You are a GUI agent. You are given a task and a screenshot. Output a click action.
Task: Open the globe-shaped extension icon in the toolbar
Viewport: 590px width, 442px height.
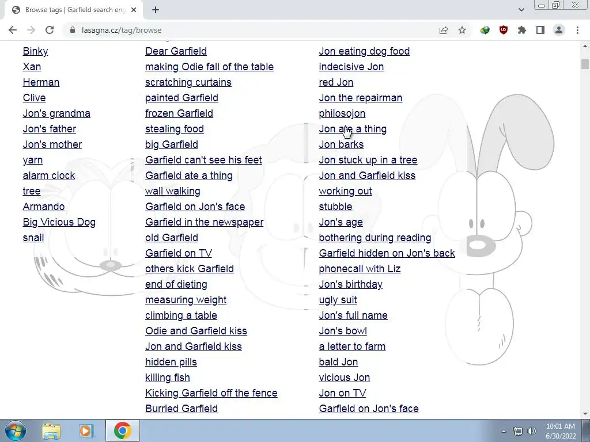(485, 30)
